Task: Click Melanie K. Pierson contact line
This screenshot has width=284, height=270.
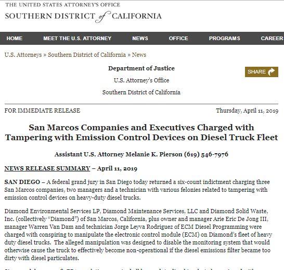Action: click(141, 154)
